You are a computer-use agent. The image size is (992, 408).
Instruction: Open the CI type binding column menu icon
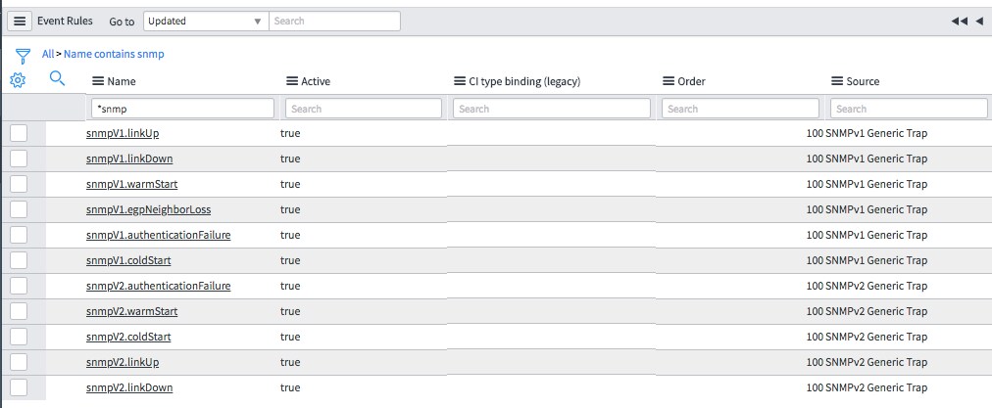[460, 81]
